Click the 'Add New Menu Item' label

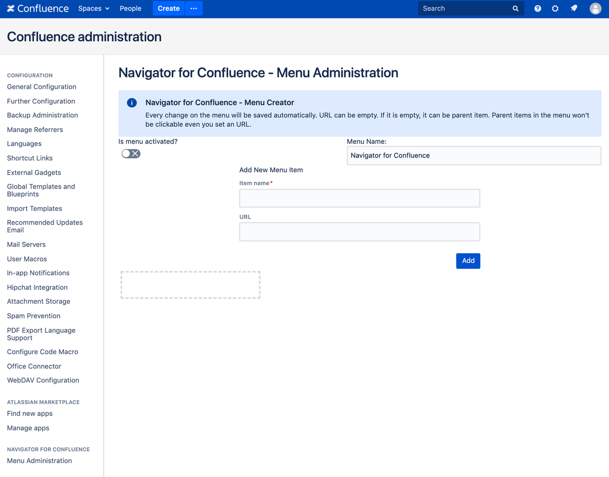pyautogui.click(x=271, y=170)
